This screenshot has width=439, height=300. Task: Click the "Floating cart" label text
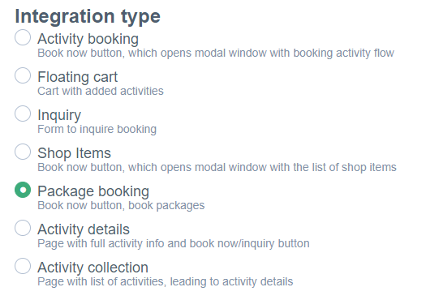click(78, 77)
